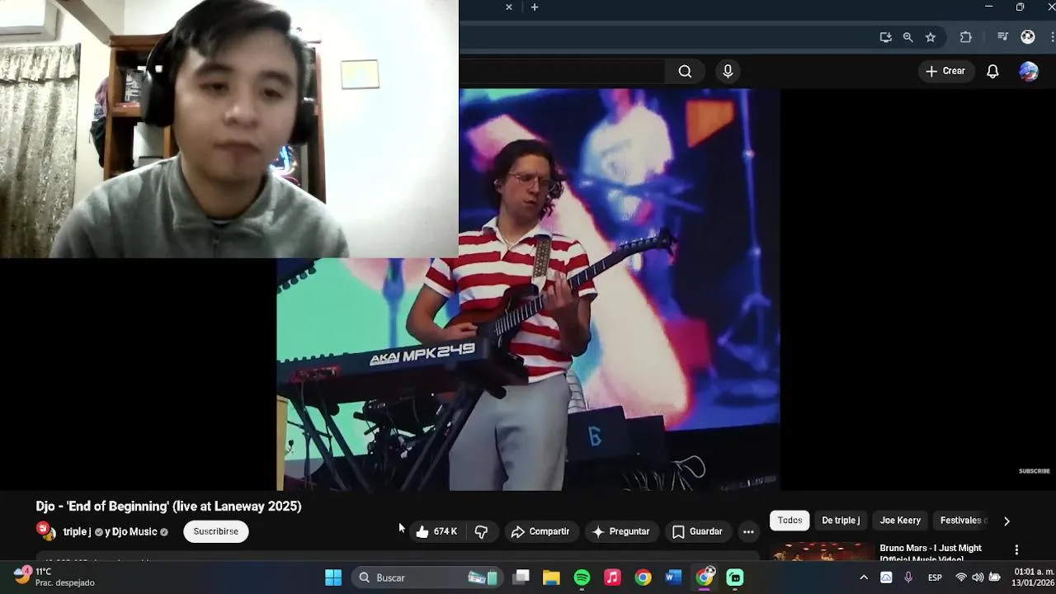Viewport: 1056px width, 594px height.
Task: Open the volume speaker tray icon
Action: click(978, 577)
